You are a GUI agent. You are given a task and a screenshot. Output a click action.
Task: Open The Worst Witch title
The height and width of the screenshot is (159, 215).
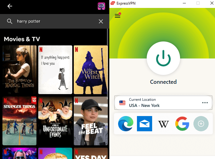(90, 70)
